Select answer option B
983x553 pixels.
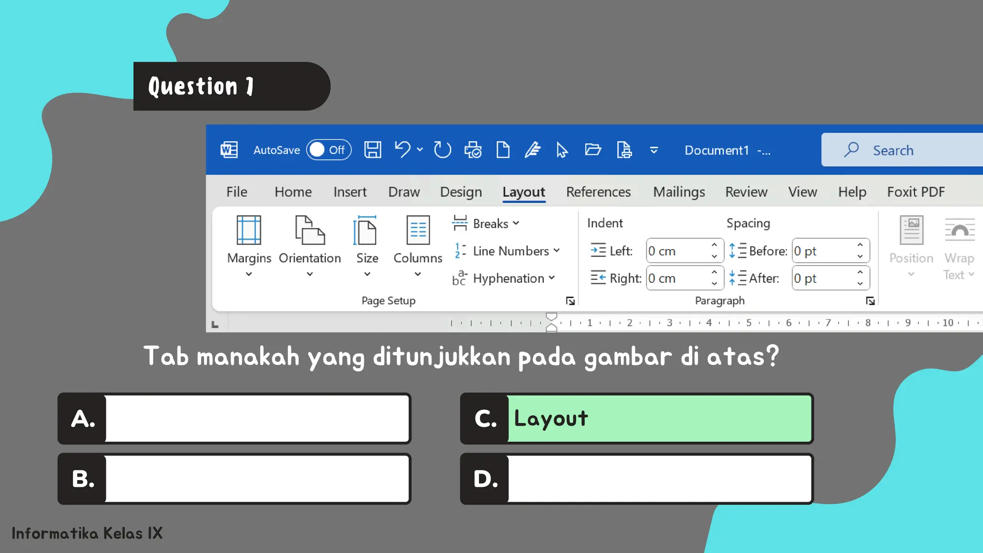(x=234, y=479)
